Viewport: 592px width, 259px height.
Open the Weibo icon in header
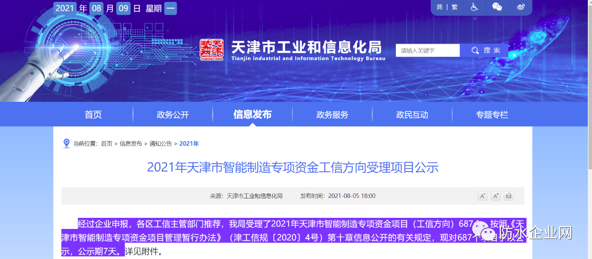point(521,7)
